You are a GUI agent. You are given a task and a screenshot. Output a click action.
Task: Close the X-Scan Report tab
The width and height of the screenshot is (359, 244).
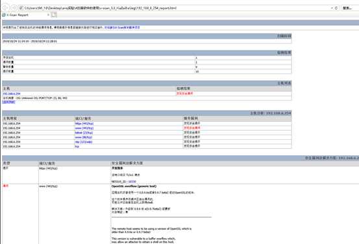(48, 15)
